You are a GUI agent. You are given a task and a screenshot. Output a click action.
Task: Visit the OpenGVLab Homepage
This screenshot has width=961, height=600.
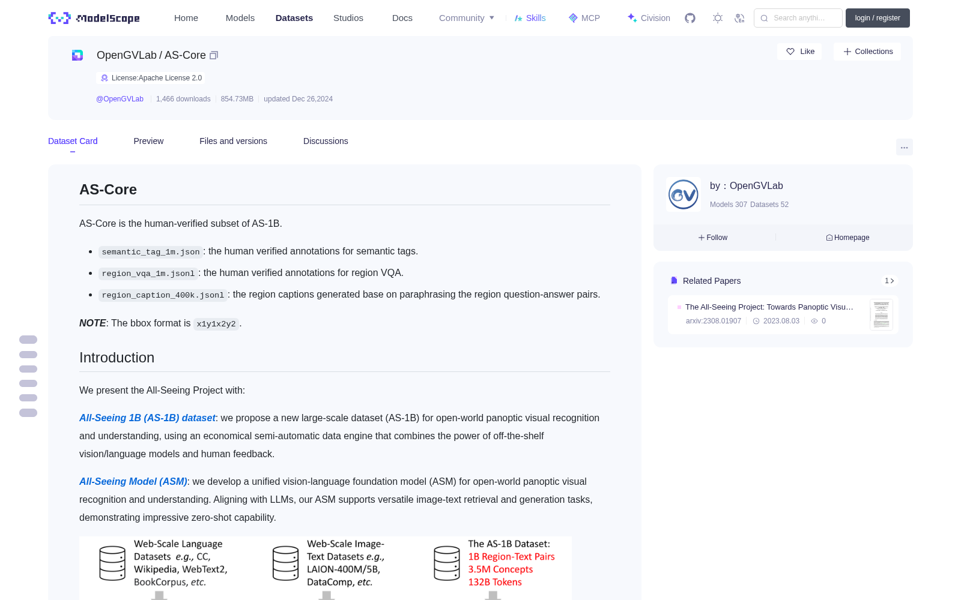(847, 238)
